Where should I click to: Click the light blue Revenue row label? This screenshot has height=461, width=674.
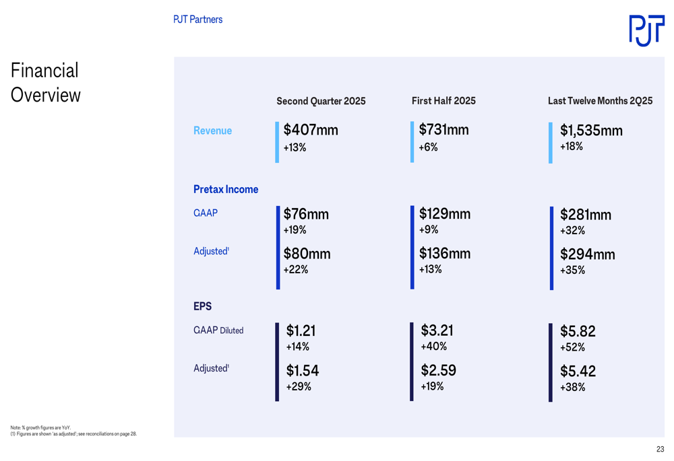[212, 131]
